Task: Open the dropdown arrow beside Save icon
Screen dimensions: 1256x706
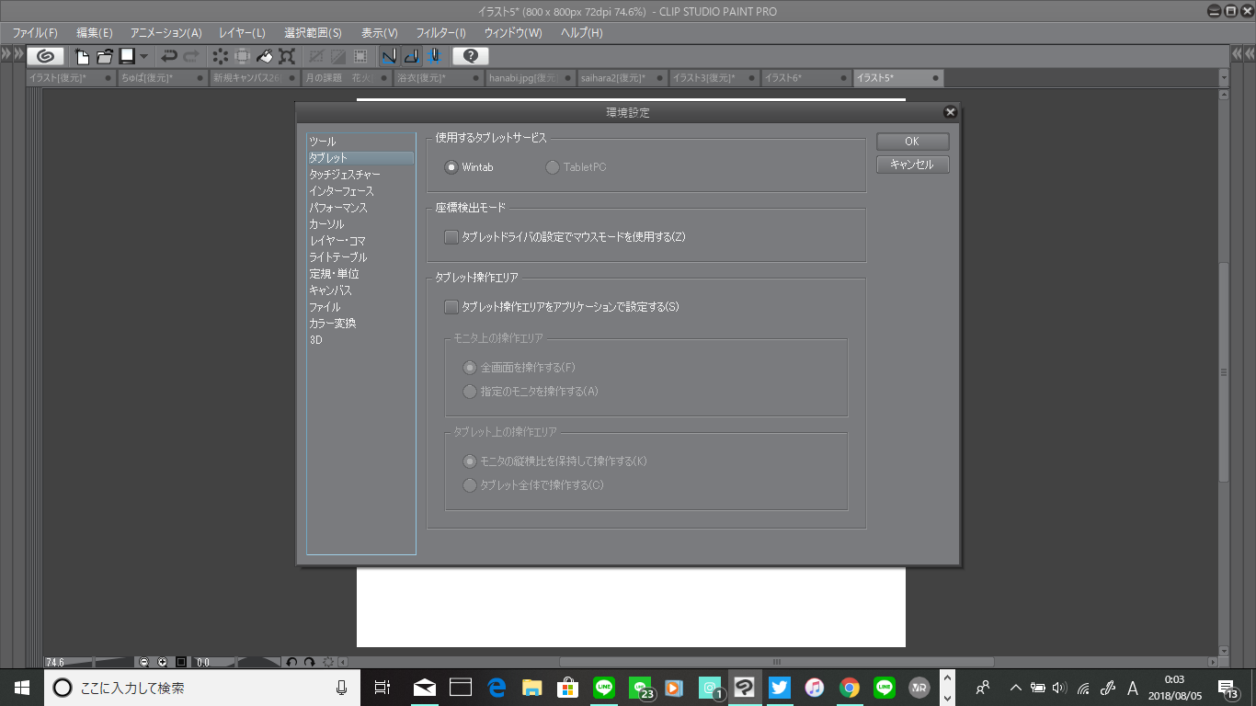Action: tap(143, 56)
